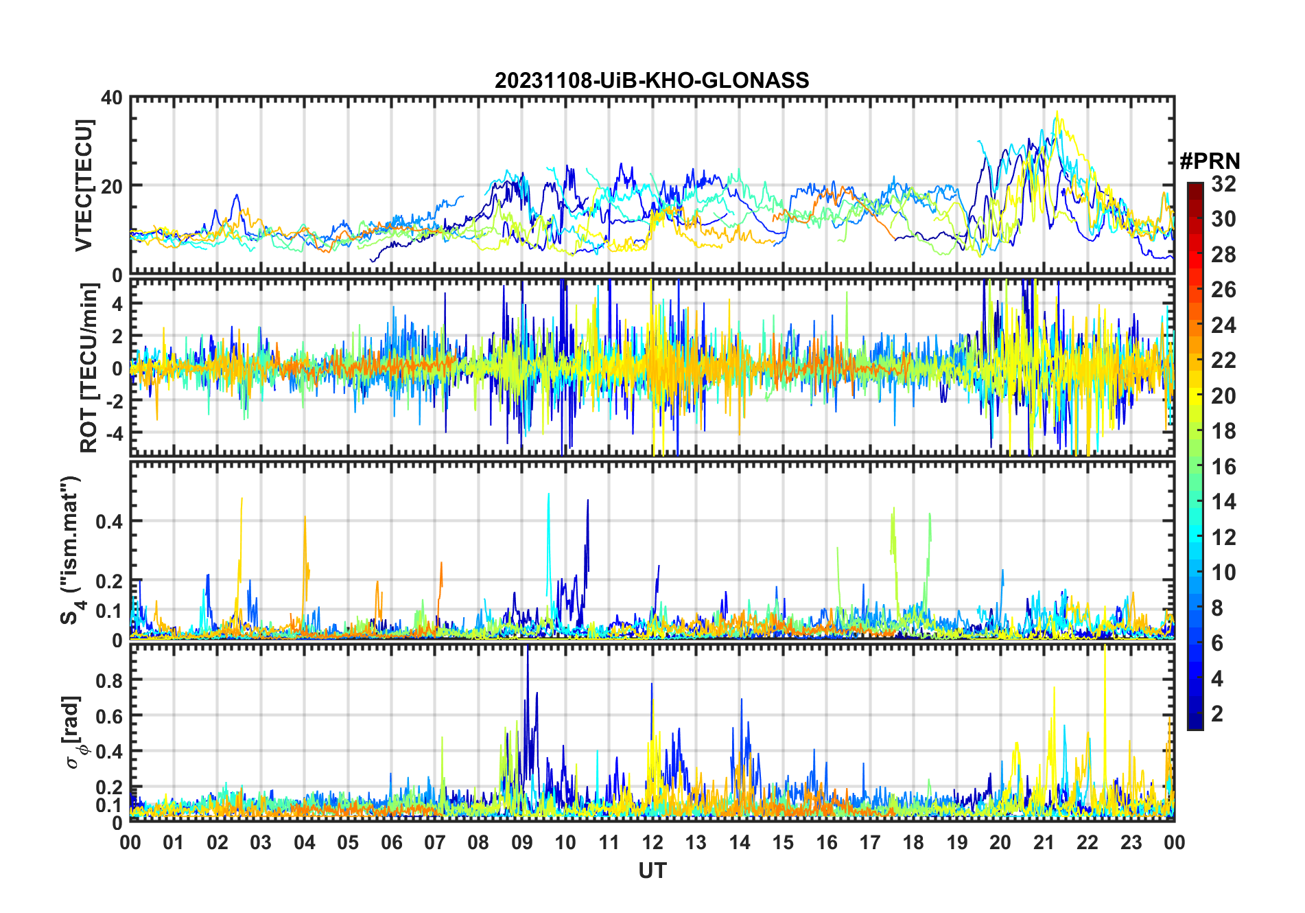Viewport: 1305px width, 913px height.
Task: Click the PRN colorbar strip
Action: [1195, 456]
